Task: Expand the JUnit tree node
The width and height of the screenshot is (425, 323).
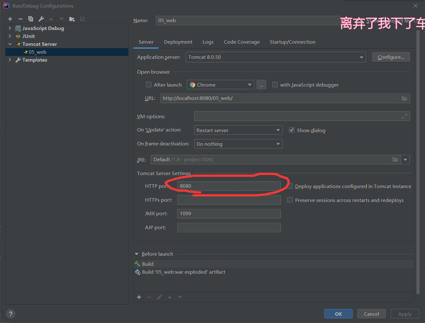Action: pos(10,36)
